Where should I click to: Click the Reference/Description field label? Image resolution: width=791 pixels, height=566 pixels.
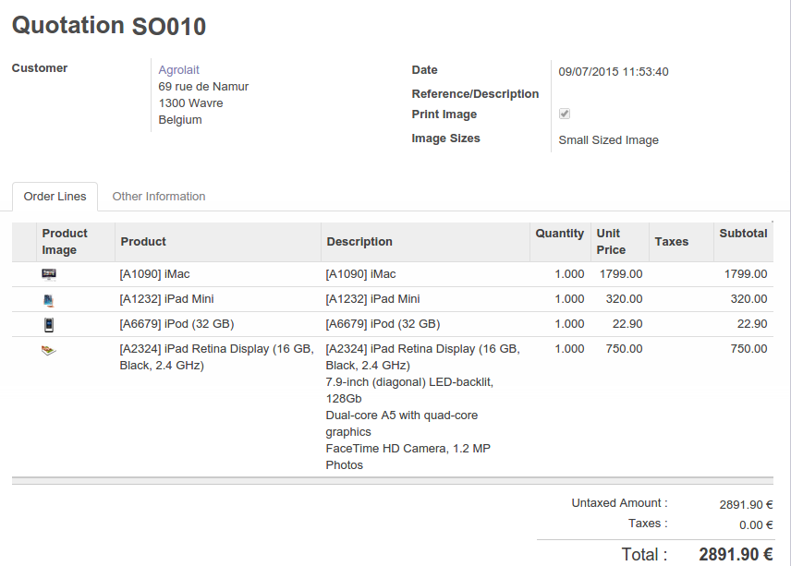475,94
